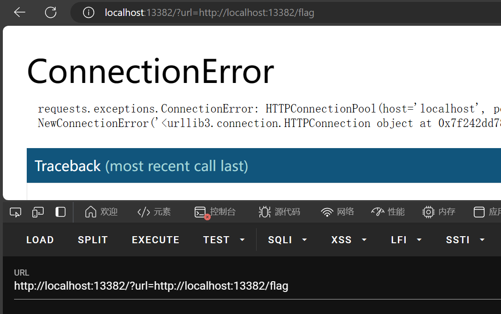Open the 性能 performance tab
The image size is (501, 314).
pyautogui.click(x=388, y=211)
